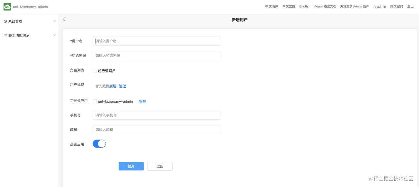
Task: Switch language to English
Action: pyautogui.click(x=305, y=6)
